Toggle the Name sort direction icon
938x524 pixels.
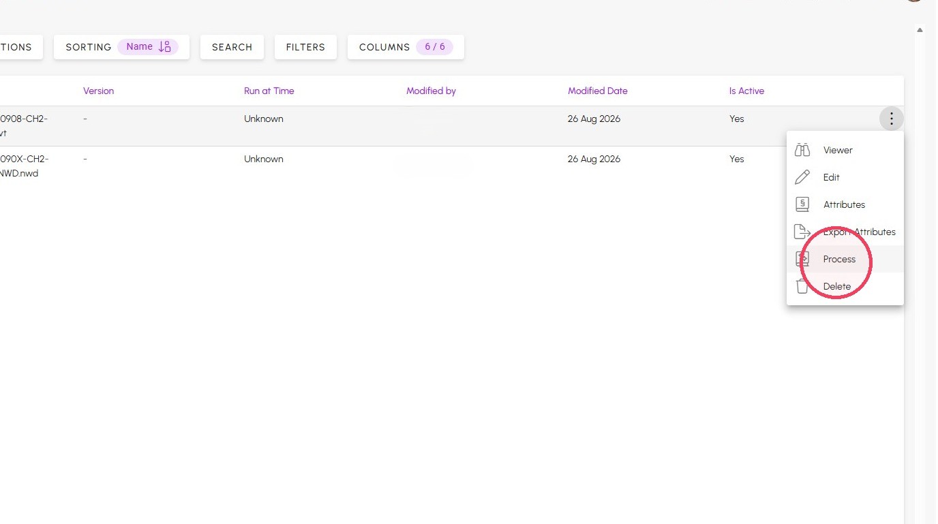click(164, 47)
